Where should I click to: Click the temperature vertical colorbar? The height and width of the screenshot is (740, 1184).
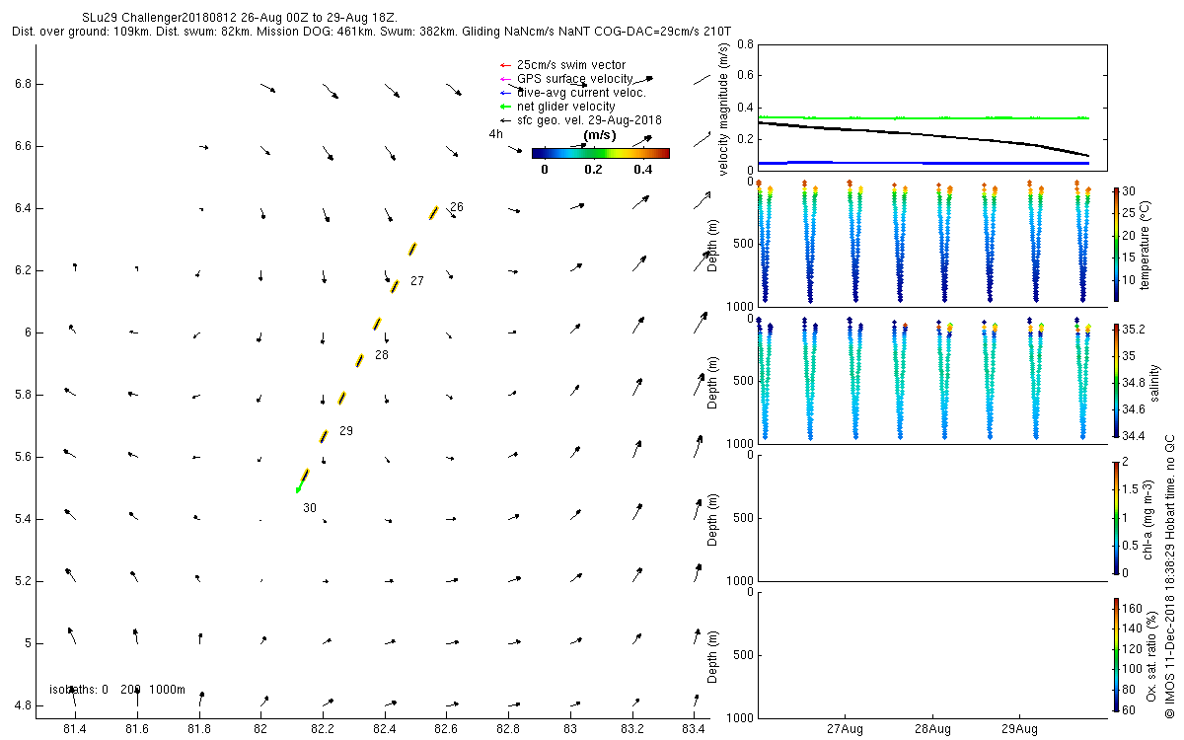point(1116,245)
